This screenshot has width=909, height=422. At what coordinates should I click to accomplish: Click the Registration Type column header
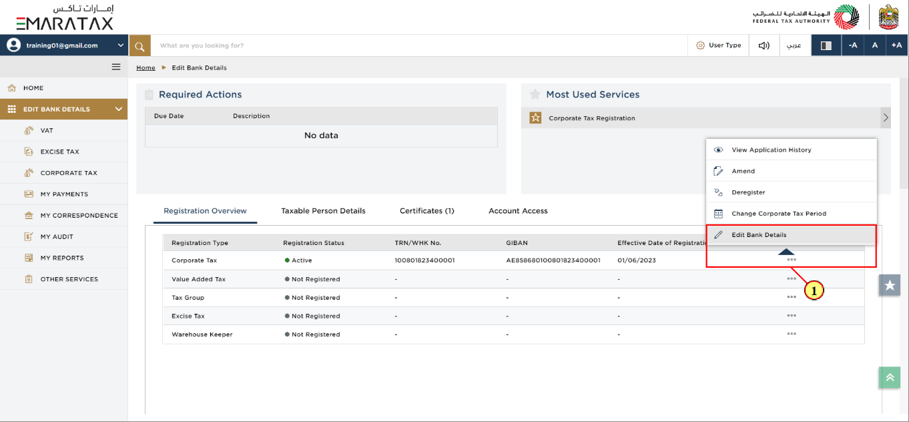point(200,243)
